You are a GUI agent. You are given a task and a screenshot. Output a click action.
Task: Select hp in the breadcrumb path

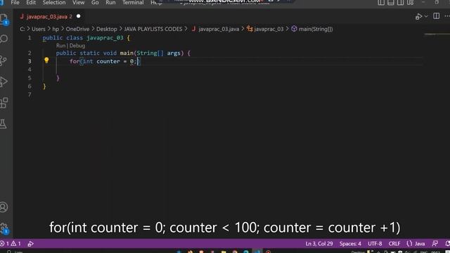click(x=56, y=29)
